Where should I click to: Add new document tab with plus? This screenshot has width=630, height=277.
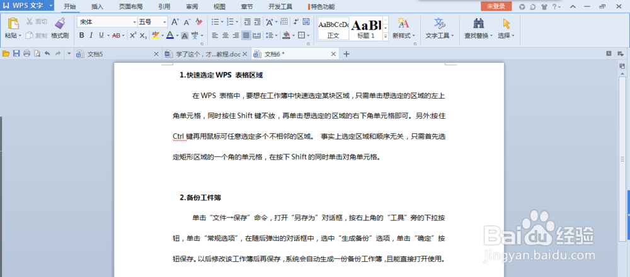(x=346, y=54)
